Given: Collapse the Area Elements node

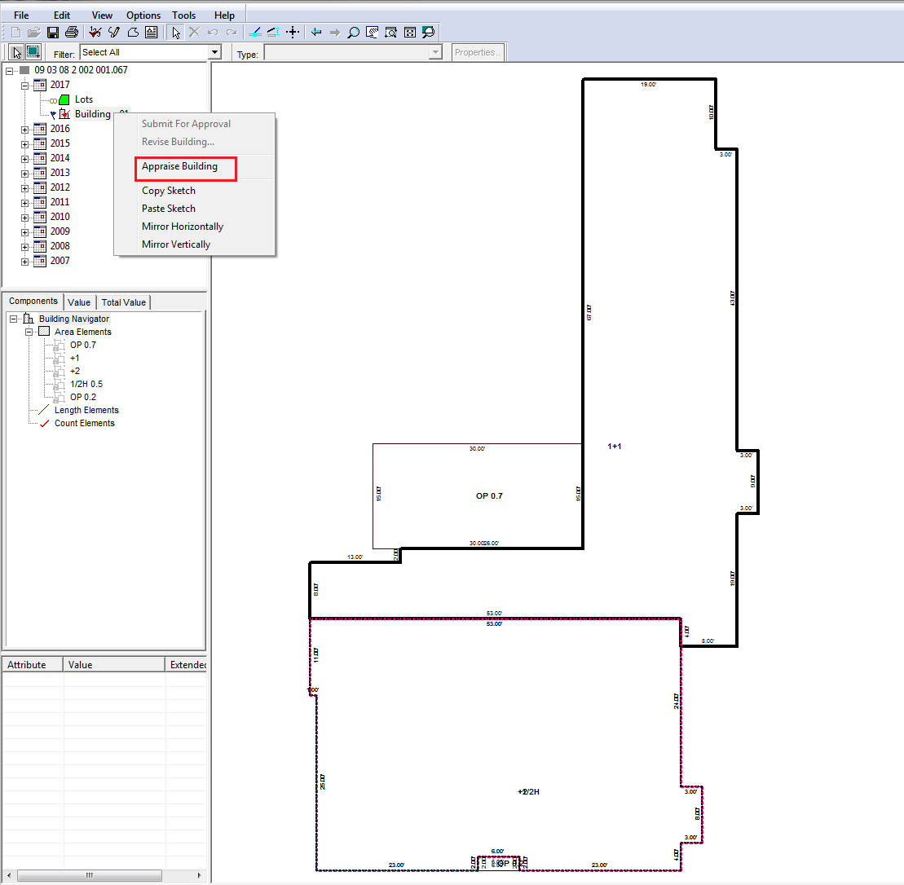Looking at the screenshot, I should [x=29, y=332].
